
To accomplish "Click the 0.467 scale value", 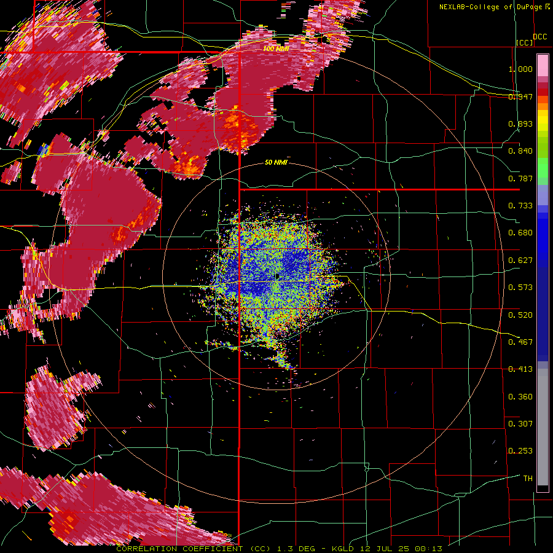I will click(x=520, y=342).
